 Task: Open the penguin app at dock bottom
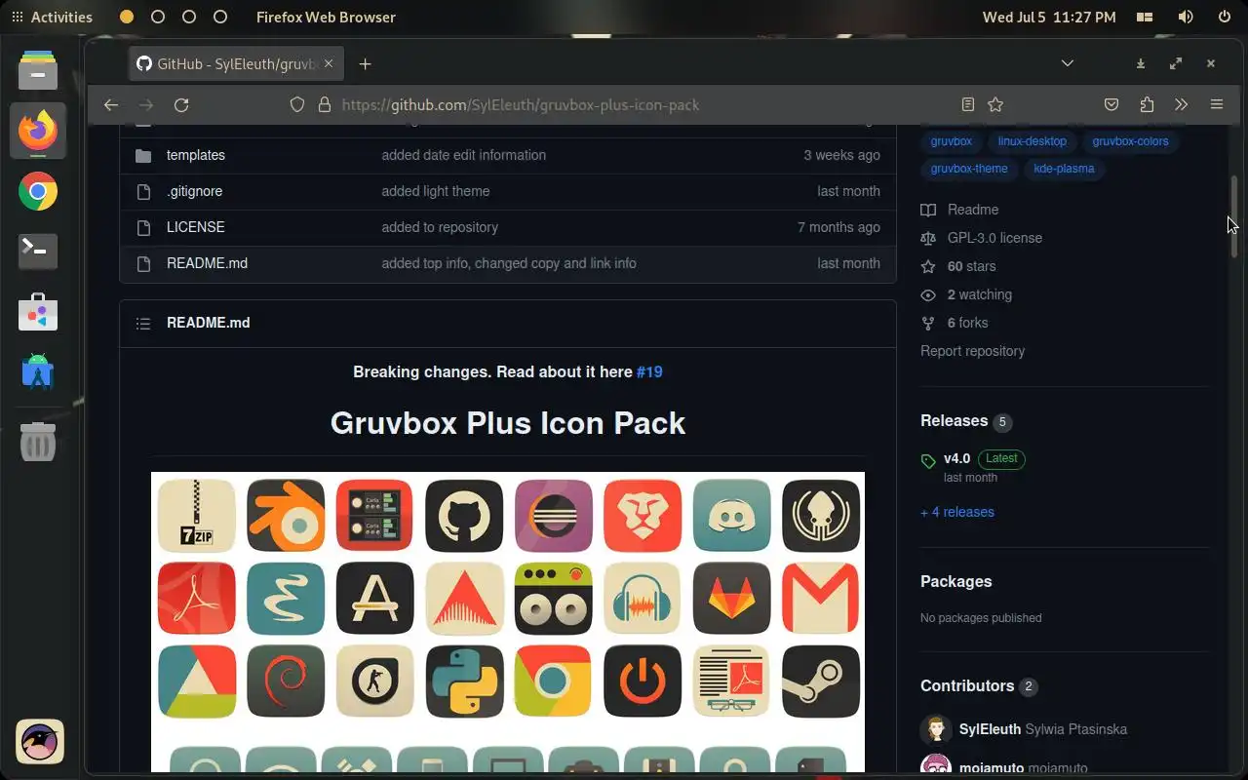tap(40, 742)
